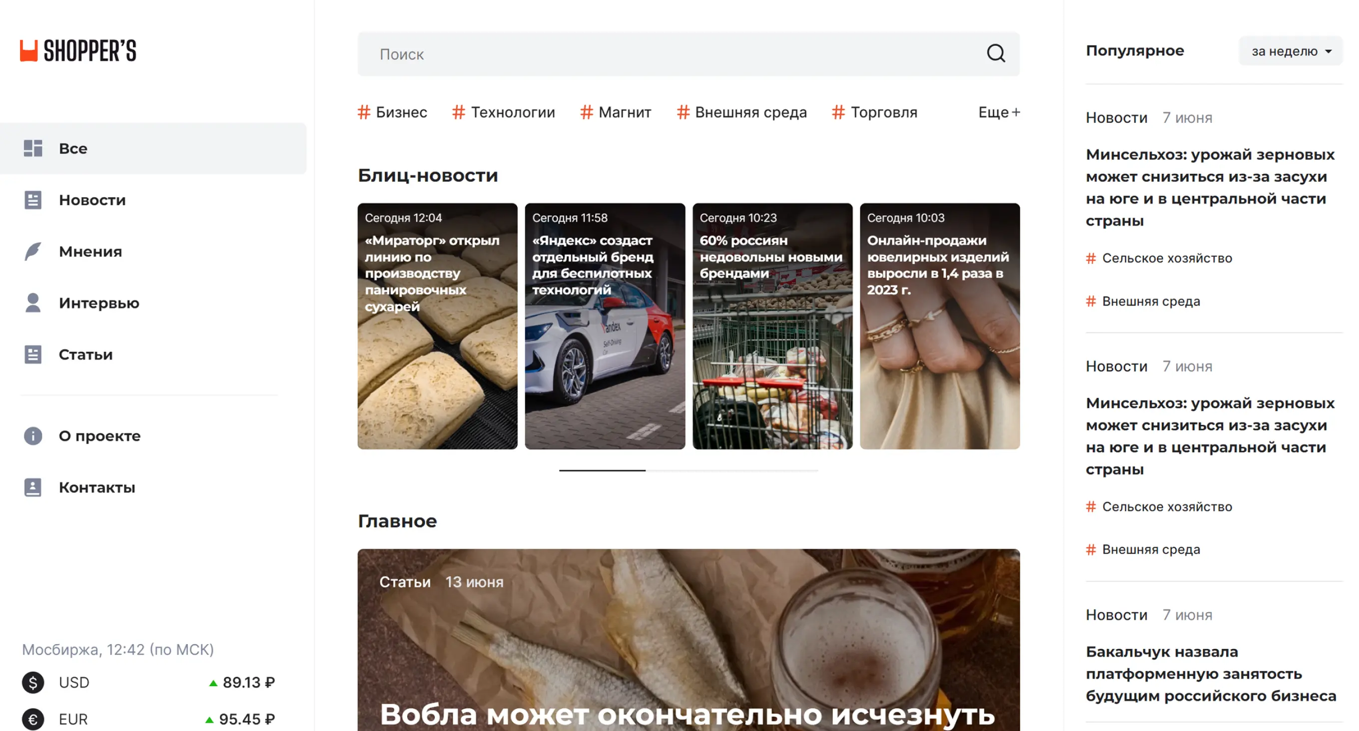Image resolution: width=1359 pixels, height=731 pixels.
Task: Expand more tags with Еще +
Action: click(999, 112)
